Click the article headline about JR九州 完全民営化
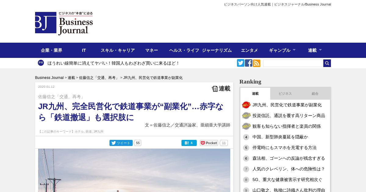The height and width of the screenshot is (192, 366). point(131,112)
